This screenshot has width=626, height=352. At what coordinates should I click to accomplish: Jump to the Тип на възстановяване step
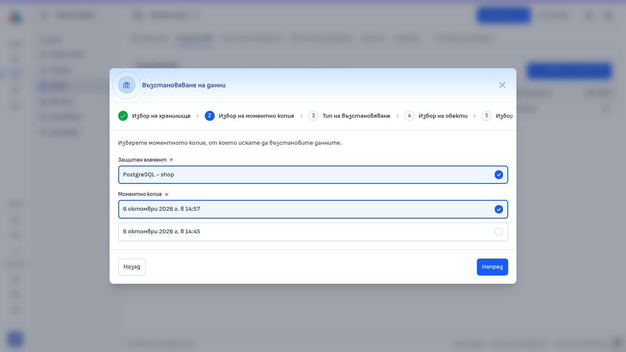tap(350, 116)
